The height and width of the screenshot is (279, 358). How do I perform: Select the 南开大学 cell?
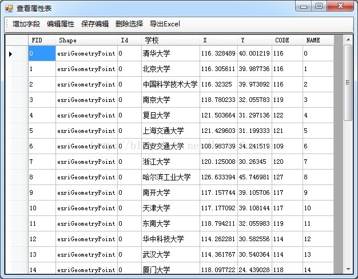click(170, 192)
